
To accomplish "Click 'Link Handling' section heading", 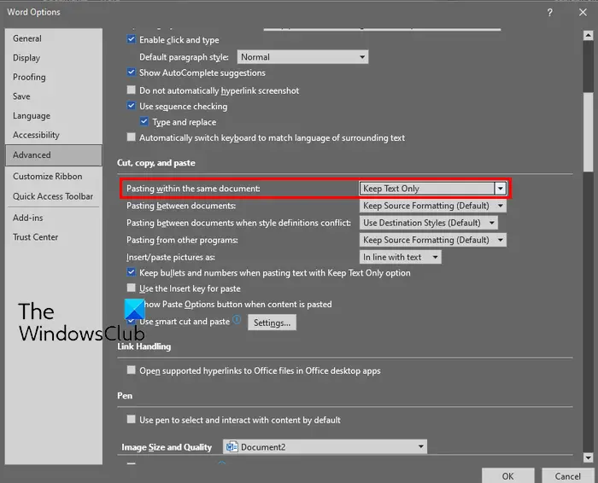I will (x=144, y=346).
